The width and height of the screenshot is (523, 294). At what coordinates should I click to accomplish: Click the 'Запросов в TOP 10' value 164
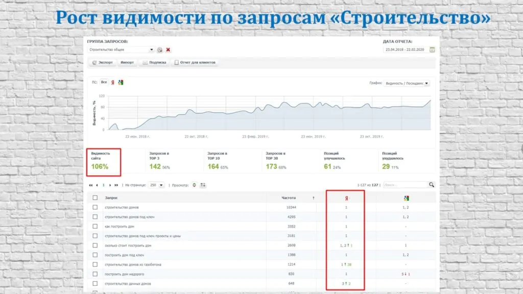pyautogui.click(x=213, y=166)
